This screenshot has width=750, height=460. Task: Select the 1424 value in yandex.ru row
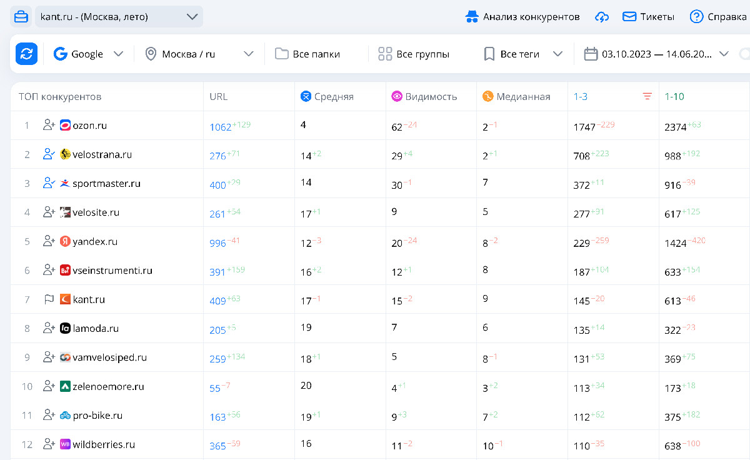coord(676,244)
